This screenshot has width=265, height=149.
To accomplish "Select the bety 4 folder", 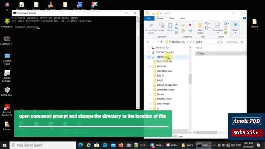I will click(x=160, y=76).
